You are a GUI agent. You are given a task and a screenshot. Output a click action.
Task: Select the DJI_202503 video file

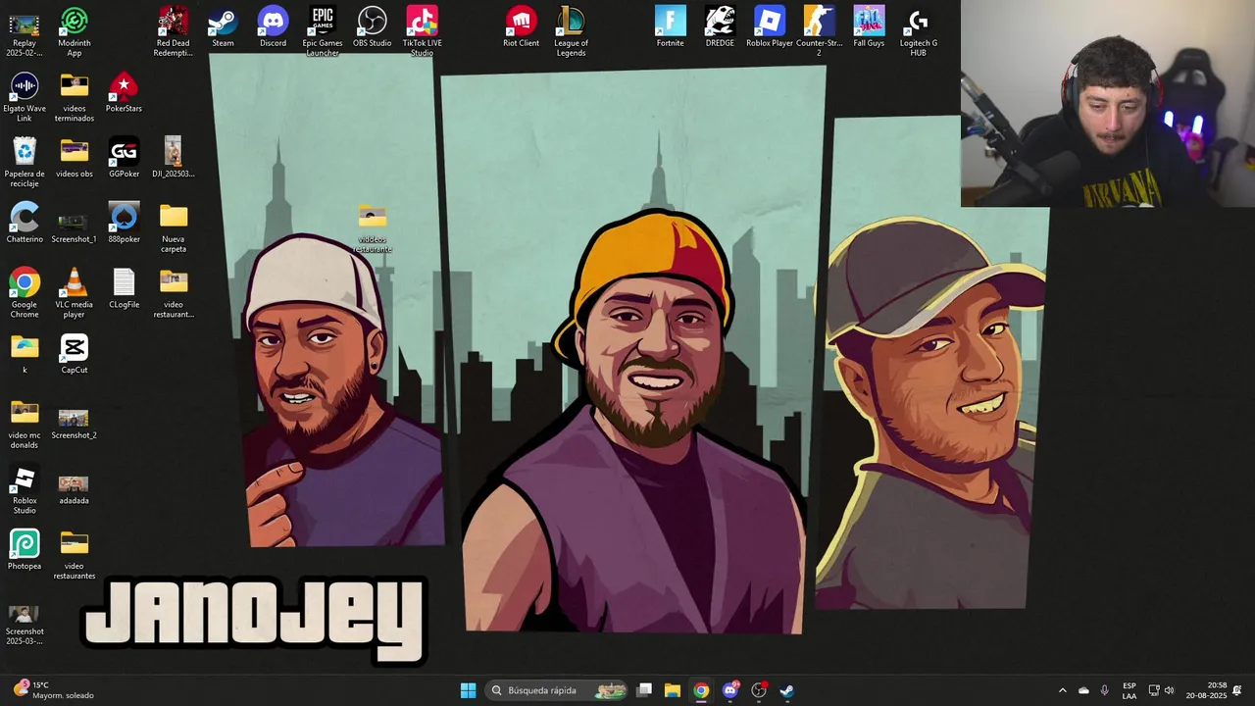pos(174,158)
